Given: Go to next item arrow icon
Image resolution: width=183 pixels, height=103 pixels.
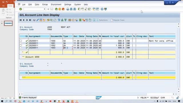Looking at the screenshot, I should pyautogui.click(x=27, y=20).
